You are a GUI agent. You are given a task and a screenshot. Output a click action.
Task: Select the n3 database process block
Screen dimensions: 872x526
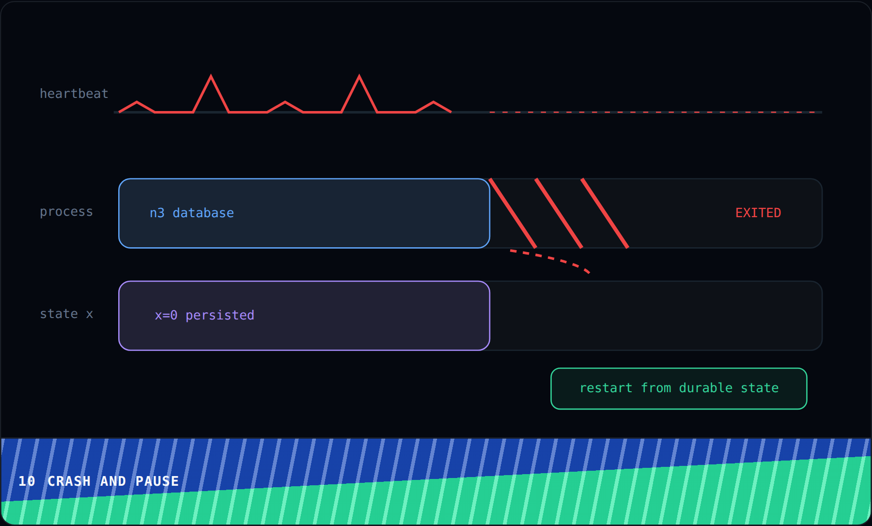click(x=304, y=213)
